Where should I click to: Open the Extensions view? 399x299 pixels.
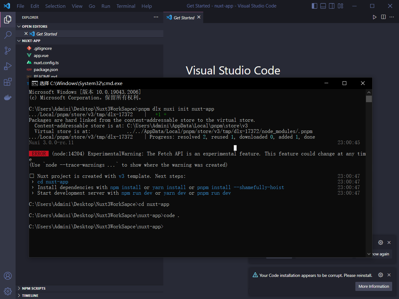(x=8, y=82)
